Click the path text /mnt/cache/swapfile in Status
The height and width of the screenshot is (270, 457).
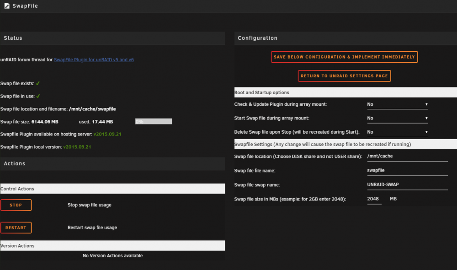click(x=92, y=109)
